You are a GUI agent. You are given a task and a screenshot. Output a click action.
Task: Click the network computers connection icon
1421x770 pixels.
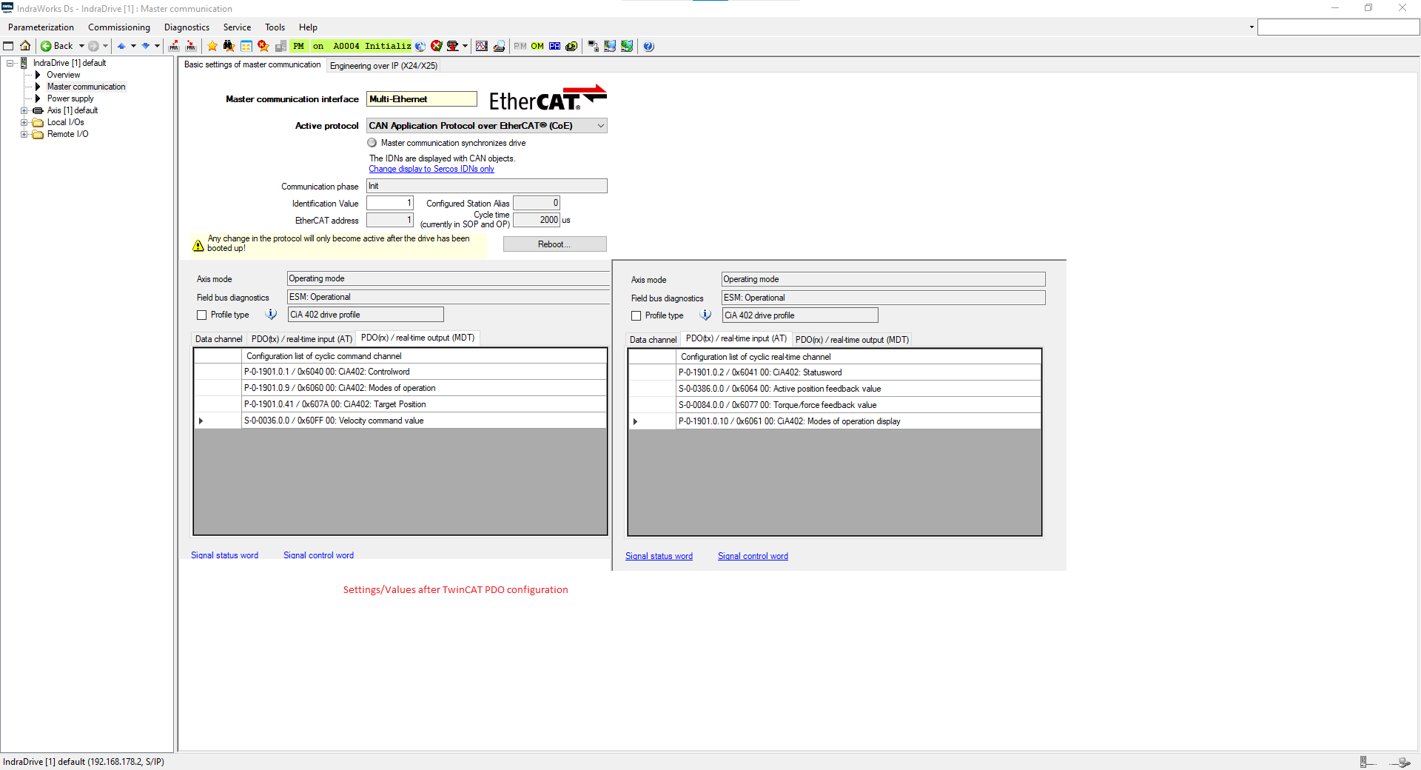593,46
